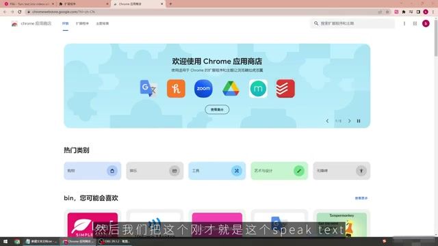Reload the page
The image size is (438, 246).
(20, 12)
